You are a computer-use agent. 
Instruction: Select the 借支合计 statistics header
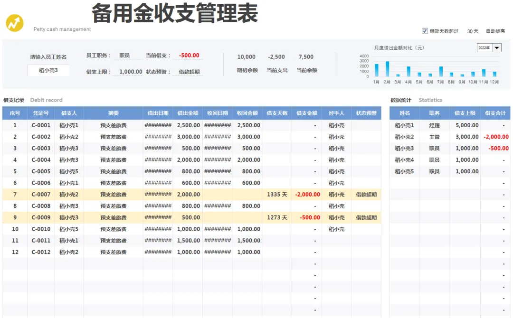tap(495, 113)
